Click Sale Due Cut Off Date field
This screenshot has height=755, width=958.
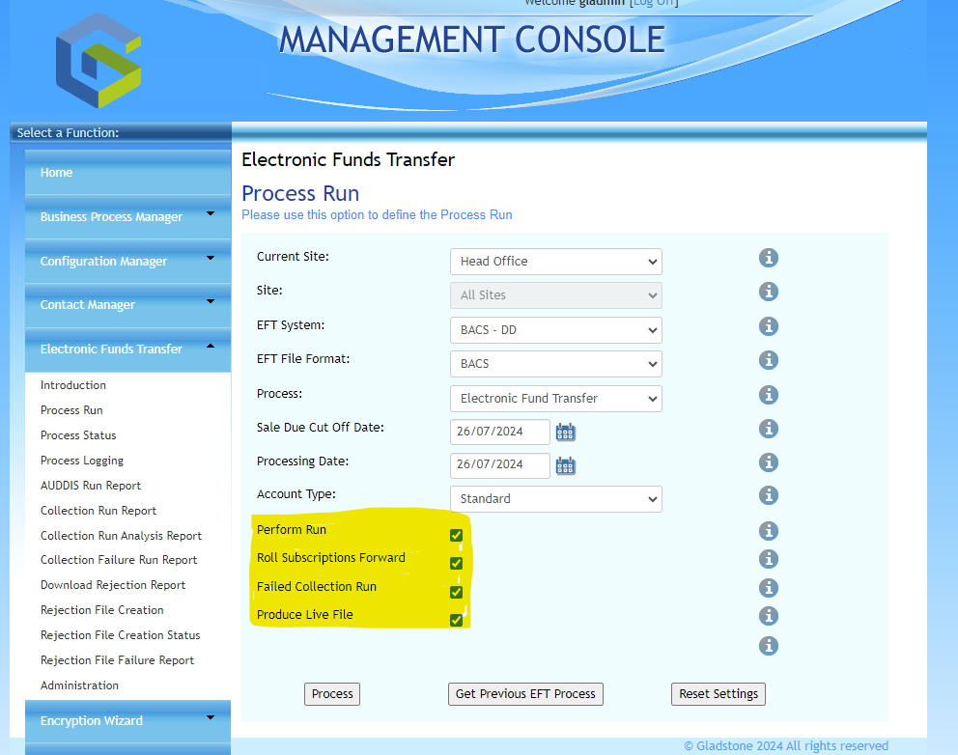coord(500,432)
